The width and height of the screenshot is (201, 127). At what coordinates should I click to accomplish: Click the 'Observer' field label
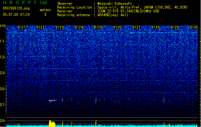click(65, 3)
